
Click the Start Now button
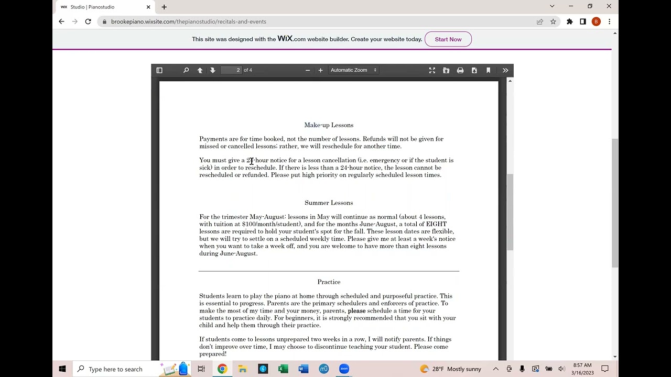coord(448,39)
